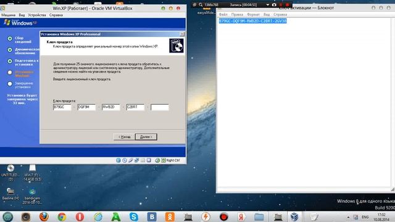This screenshot has width=395, height=222.
Task: Click the Ключ продукта field label
Action: pos(64,101)
